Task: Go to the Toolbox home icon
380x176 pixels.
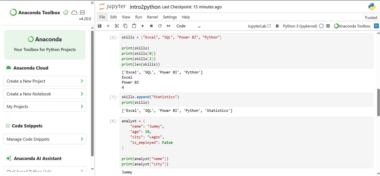Action: click(65, 13)
